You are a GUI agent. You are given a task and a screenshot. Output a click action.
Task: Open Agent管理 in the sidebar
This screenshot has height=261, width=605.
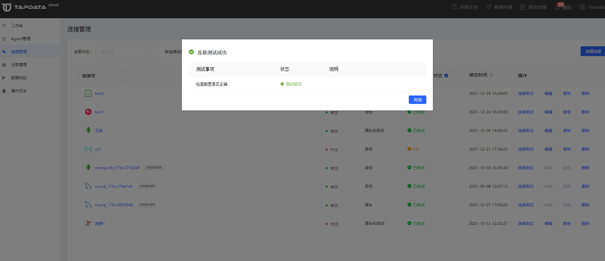(x=21, y=39)
